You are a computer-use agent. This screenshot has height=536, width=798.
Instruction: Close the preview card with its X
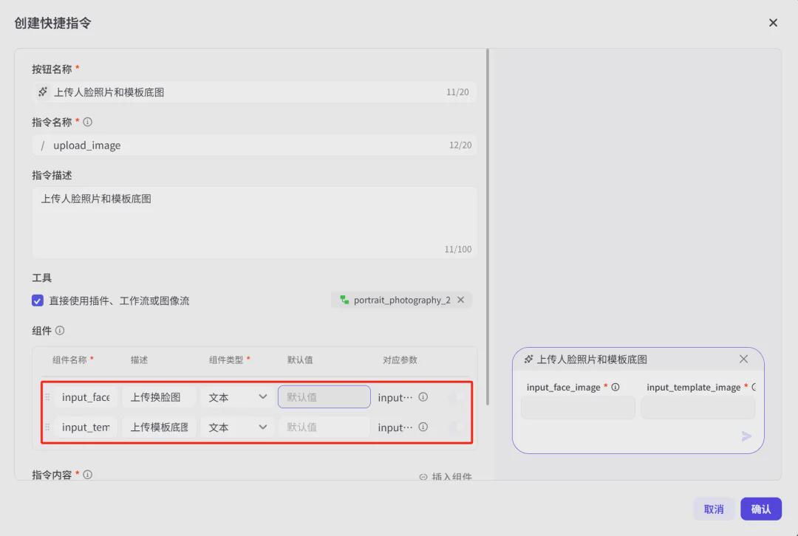743,359
